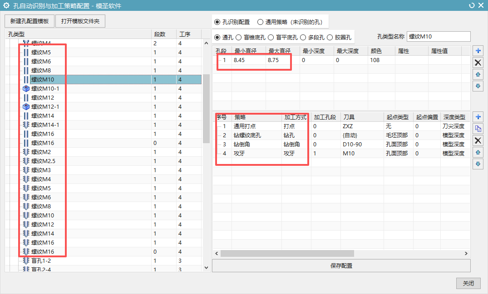Click the delete strategy X icon

coord(478,140)
